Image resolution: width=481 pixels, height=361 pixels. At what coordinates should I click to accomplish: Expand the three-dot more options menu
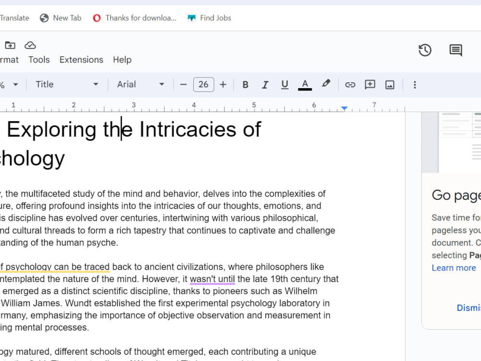click(415, 85)
